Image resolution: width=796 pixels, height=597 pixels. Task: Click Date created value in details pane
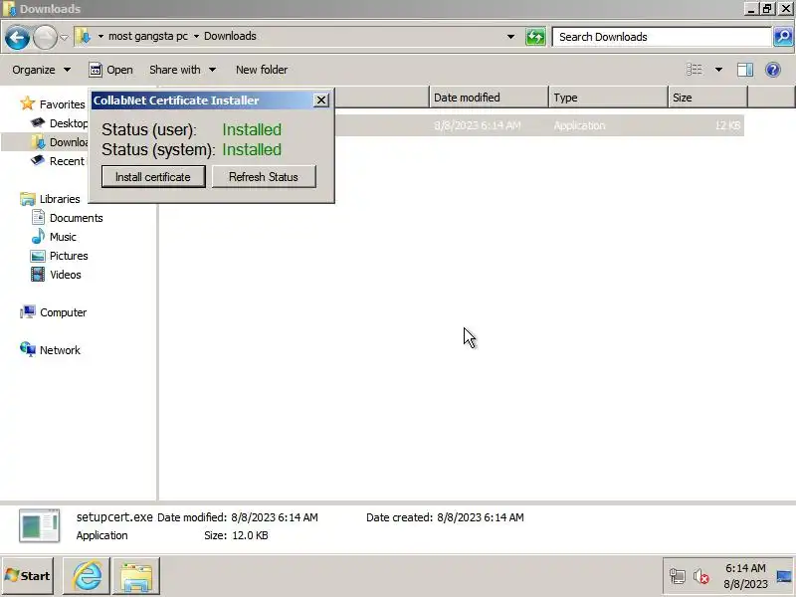pyautogui.click(x=481, y=517)
